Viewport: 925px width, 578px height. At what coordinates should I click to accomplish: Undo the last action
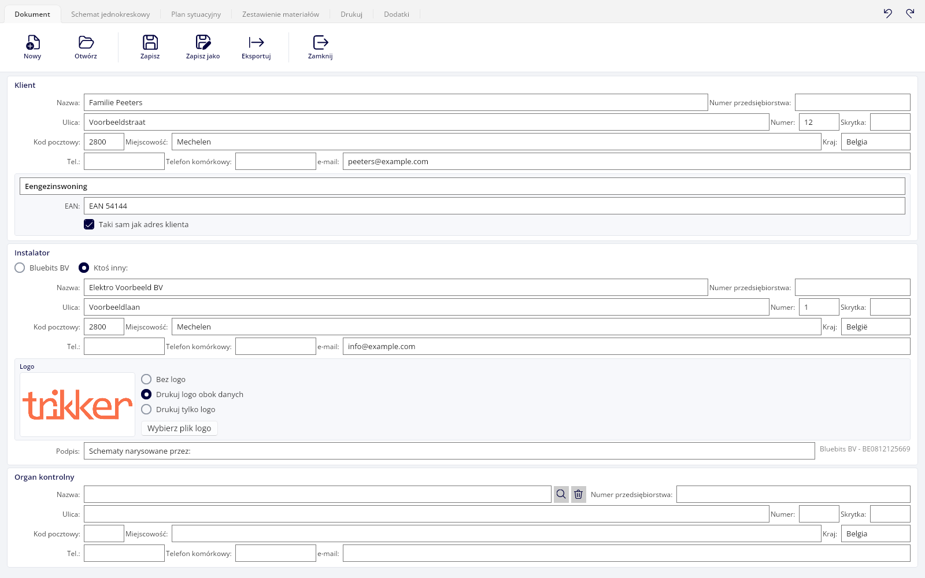888,13
